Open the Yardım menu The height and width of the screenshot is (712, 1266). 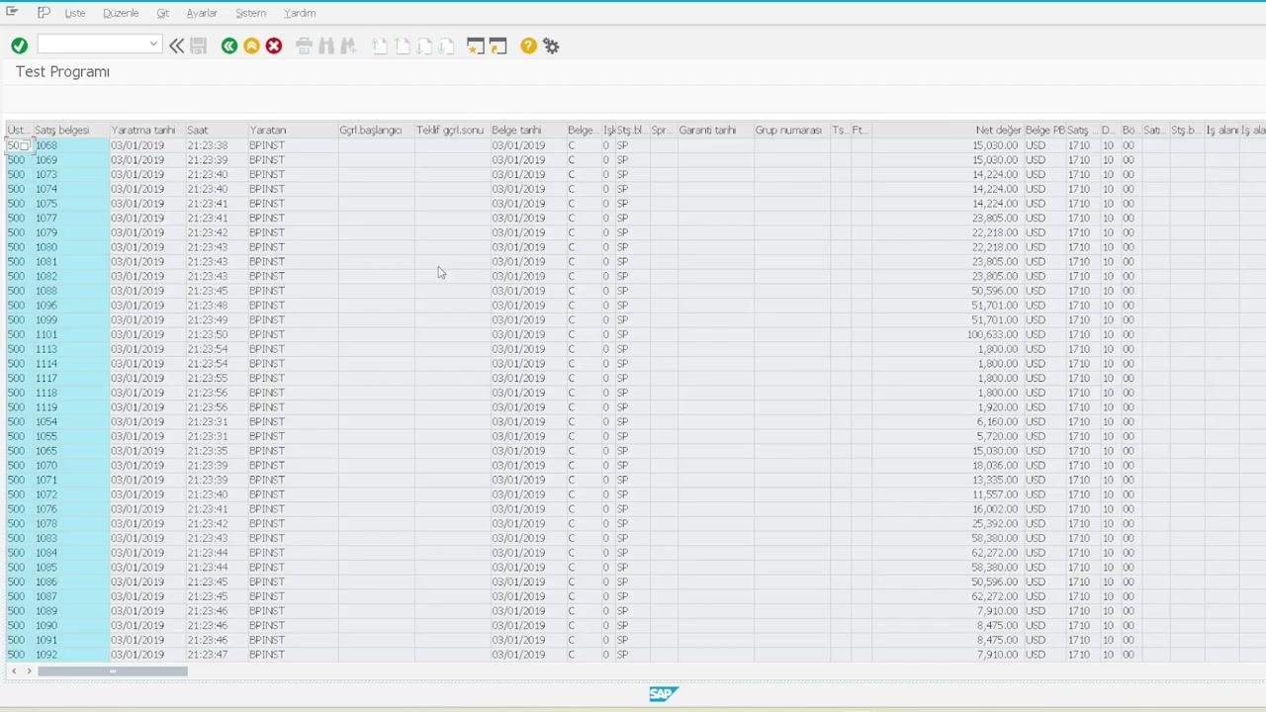click(300, 13)
